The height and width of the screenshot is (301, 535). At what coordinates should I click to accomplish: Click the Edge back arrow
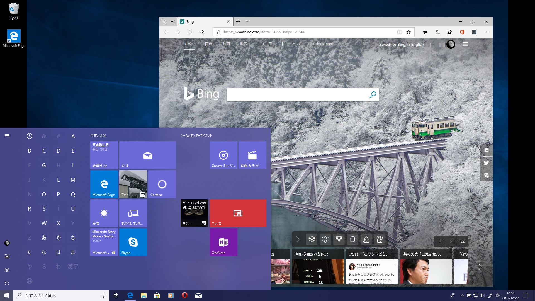point(166,32)
